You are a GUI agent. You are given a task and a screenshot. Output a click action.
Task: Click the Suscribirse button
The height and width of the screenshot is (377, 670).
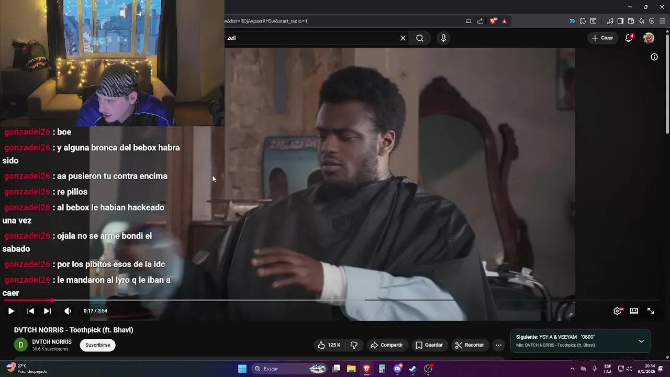(x=98, y=345)
